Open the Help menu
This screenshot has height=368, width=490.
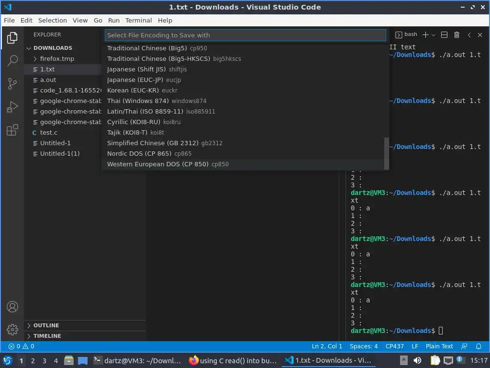tap(165, 20)
